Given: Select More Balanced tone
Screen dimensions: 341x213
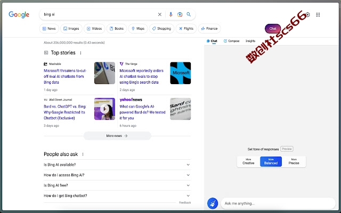Looking at the screenshot, I should (271, 161).
